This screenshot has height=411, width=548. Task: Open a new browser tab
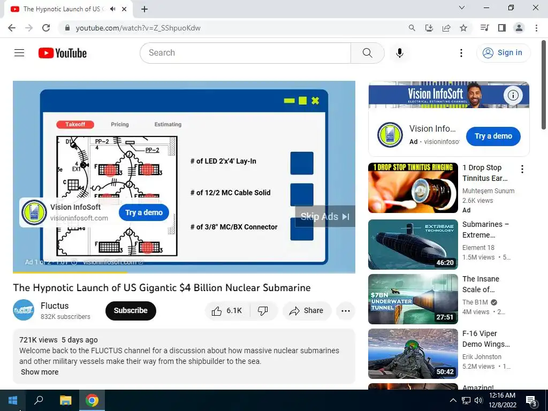pos(144,9)
